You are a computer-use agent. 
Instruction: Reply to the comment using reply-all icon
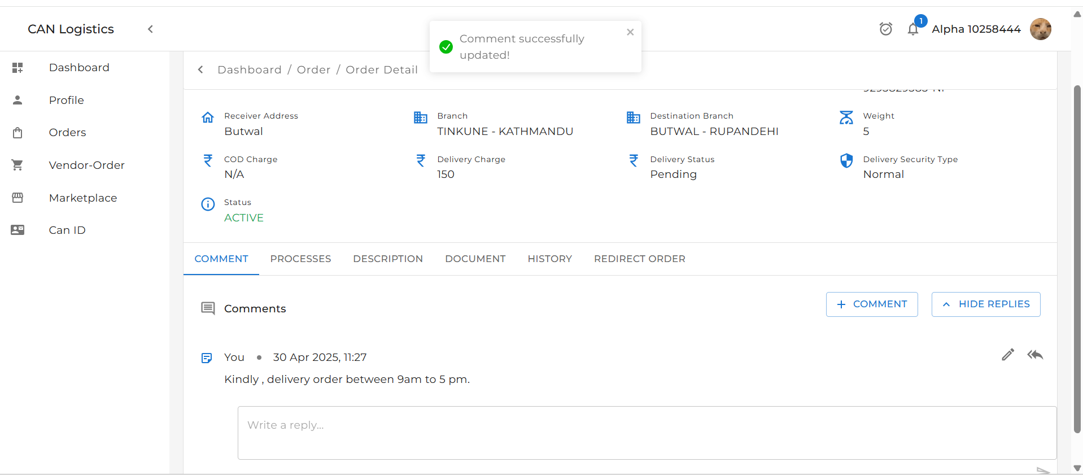pyautogui.click(x=1035, y=355)
